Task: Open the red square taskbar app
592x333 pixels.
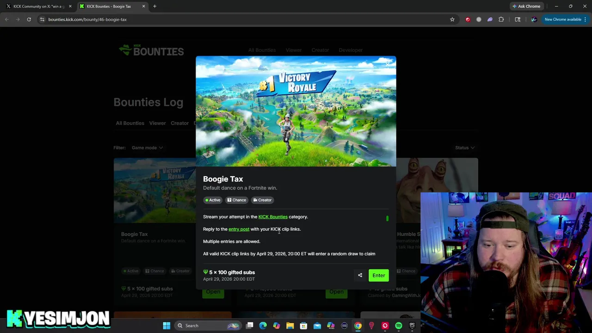Action: tap(385, 326)
